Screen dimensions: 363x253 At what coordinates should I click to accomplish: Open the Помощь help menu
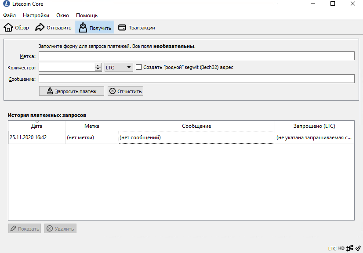pos(87,15)
